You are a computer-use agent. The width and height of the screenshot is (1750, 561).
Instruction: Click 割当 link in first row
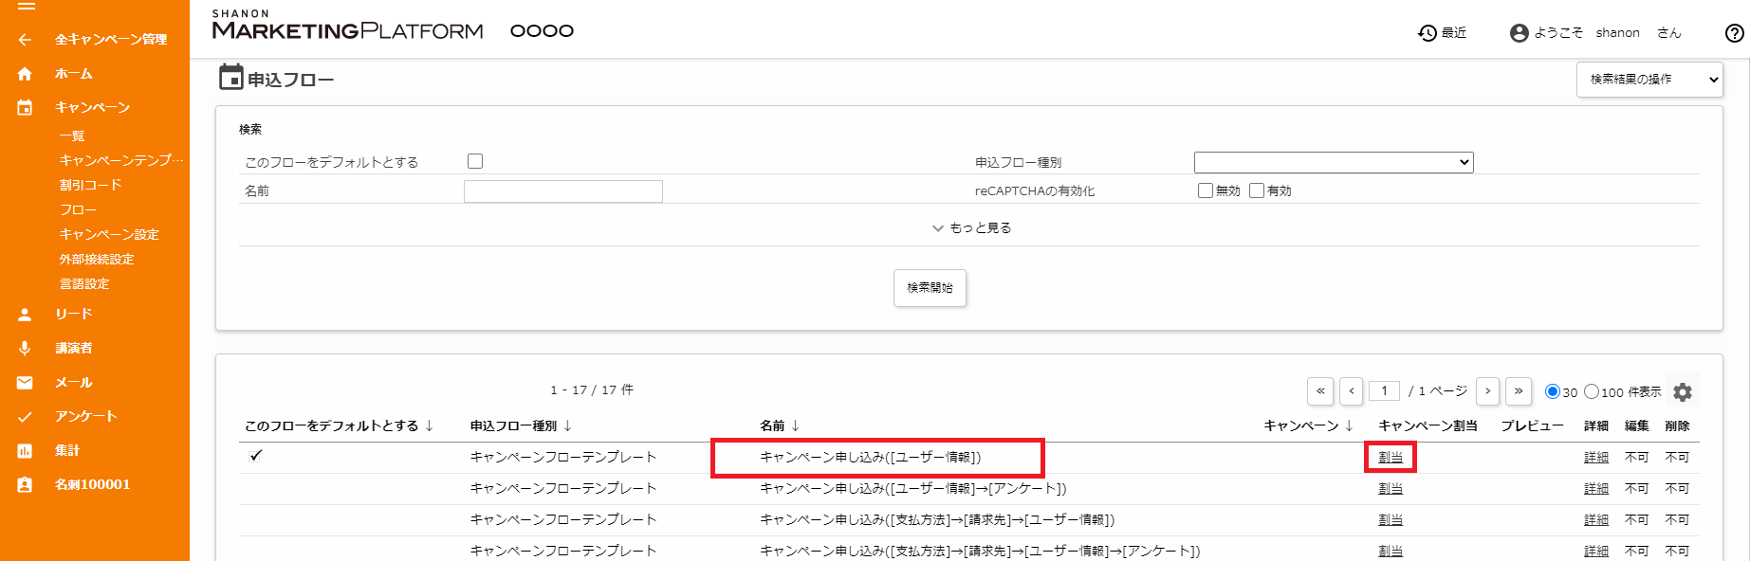(1391, 458)
